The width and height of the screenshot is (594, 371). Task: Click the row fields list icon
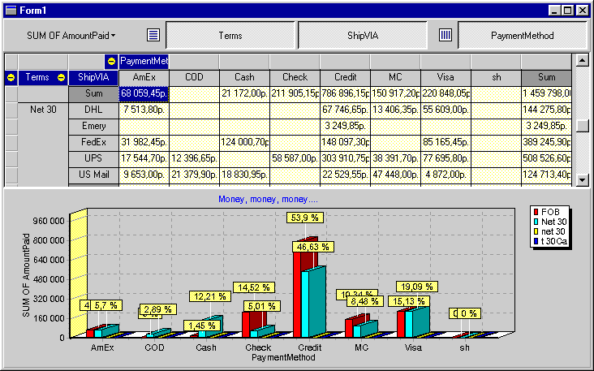153,36
